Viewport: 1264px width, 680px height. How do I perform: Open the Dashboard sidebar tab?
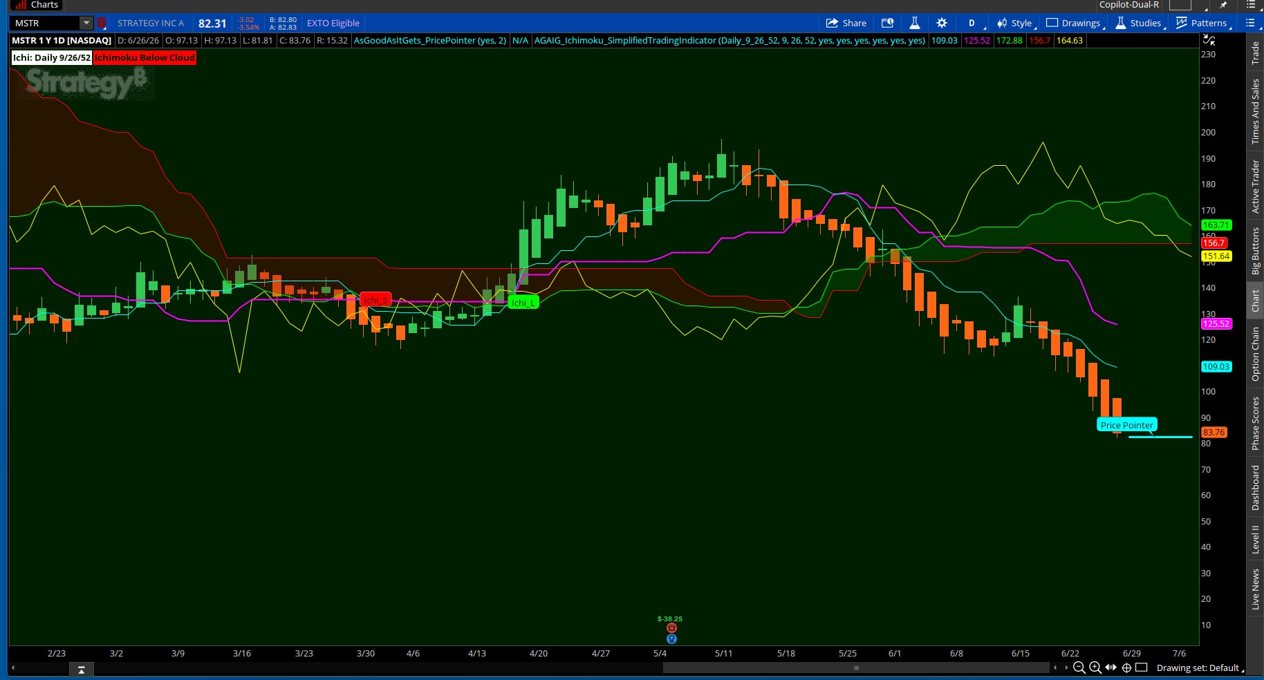pyautogui.click(x=1256, y=487)
